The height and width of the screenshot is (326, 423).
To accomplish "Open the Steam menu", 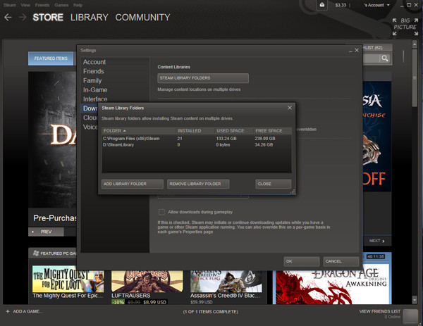I will [10, 4].
